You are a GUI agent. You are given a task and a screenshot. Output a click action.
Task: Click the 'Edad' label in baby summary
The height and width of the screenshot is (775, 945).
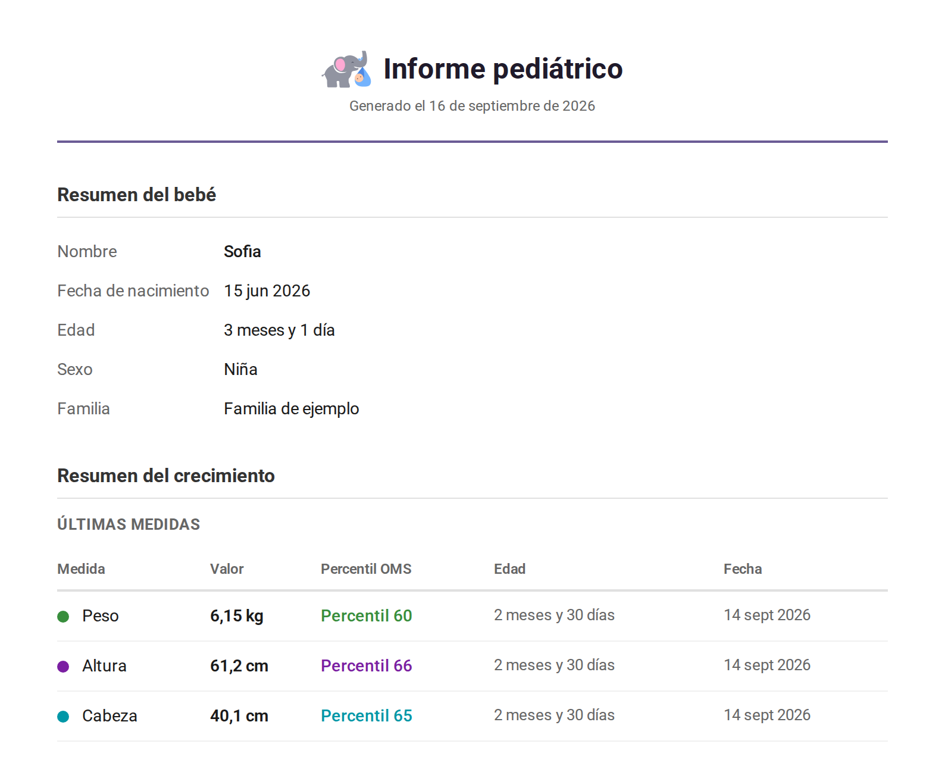(76, 330)
